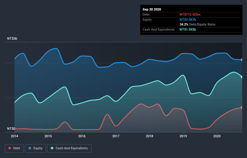Screen dimensions: 247x158
Task: Select the teal Cash endpoint marker
Action: coord(242,77)
